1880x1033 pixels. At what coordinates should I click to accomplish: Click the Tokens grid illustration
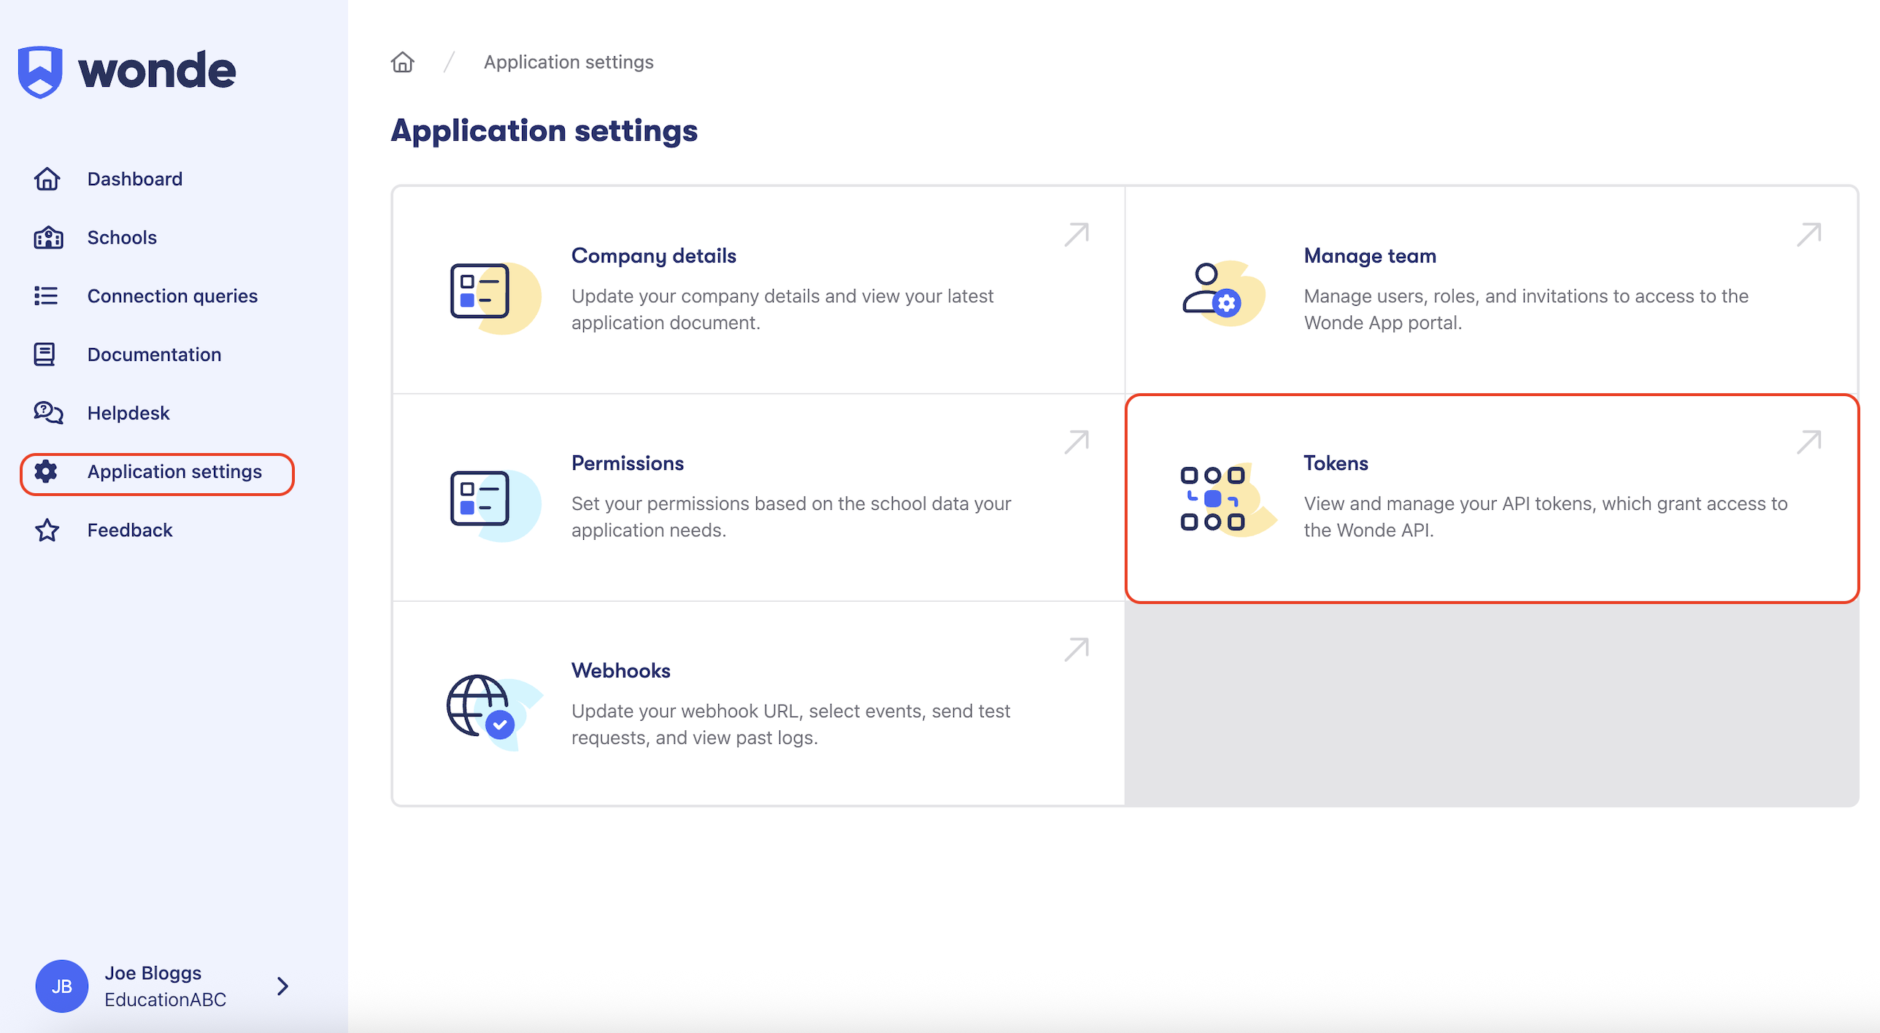tap(1228, 500)
